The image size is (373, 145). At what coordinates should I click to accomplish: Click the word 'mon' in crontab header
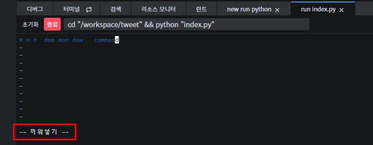pyautogui.click(x=63, y=40)
